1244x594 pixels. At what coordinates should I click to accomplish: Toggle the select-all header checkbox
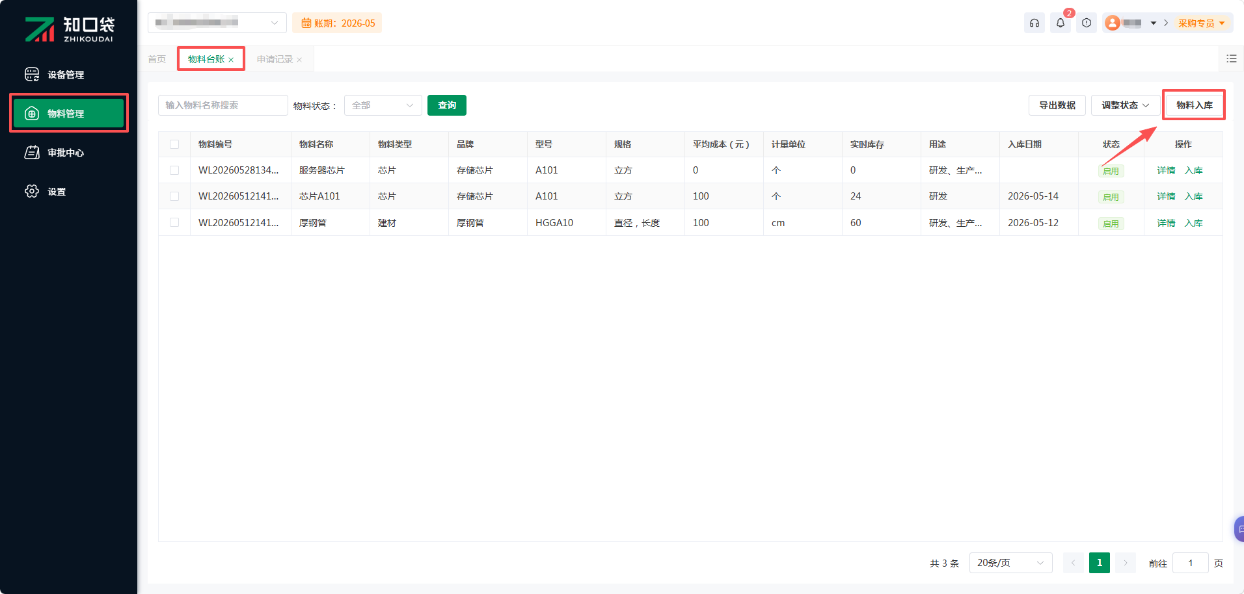174,144
